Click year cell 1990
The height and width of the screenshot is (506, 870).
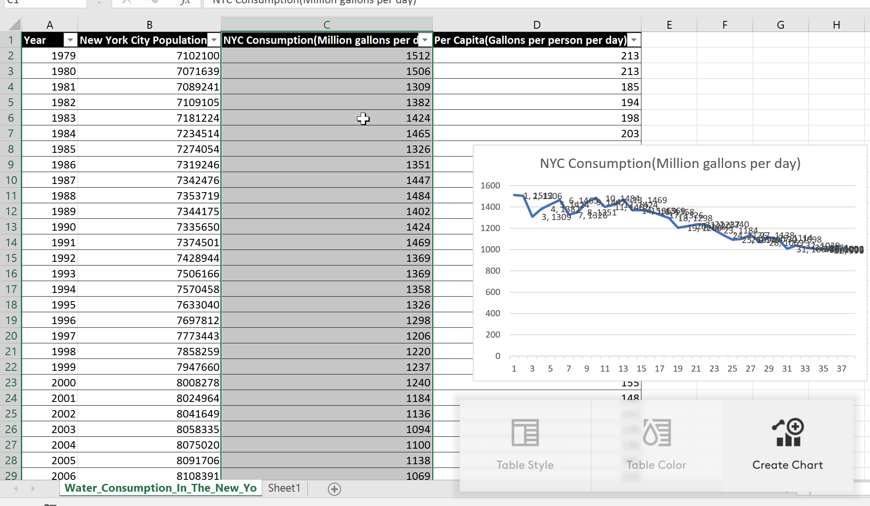[50, 227]
